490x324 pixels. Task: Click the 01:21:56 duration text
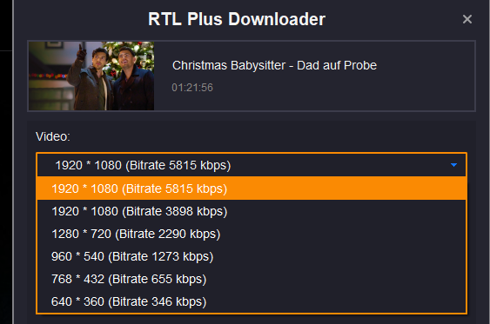192,88
